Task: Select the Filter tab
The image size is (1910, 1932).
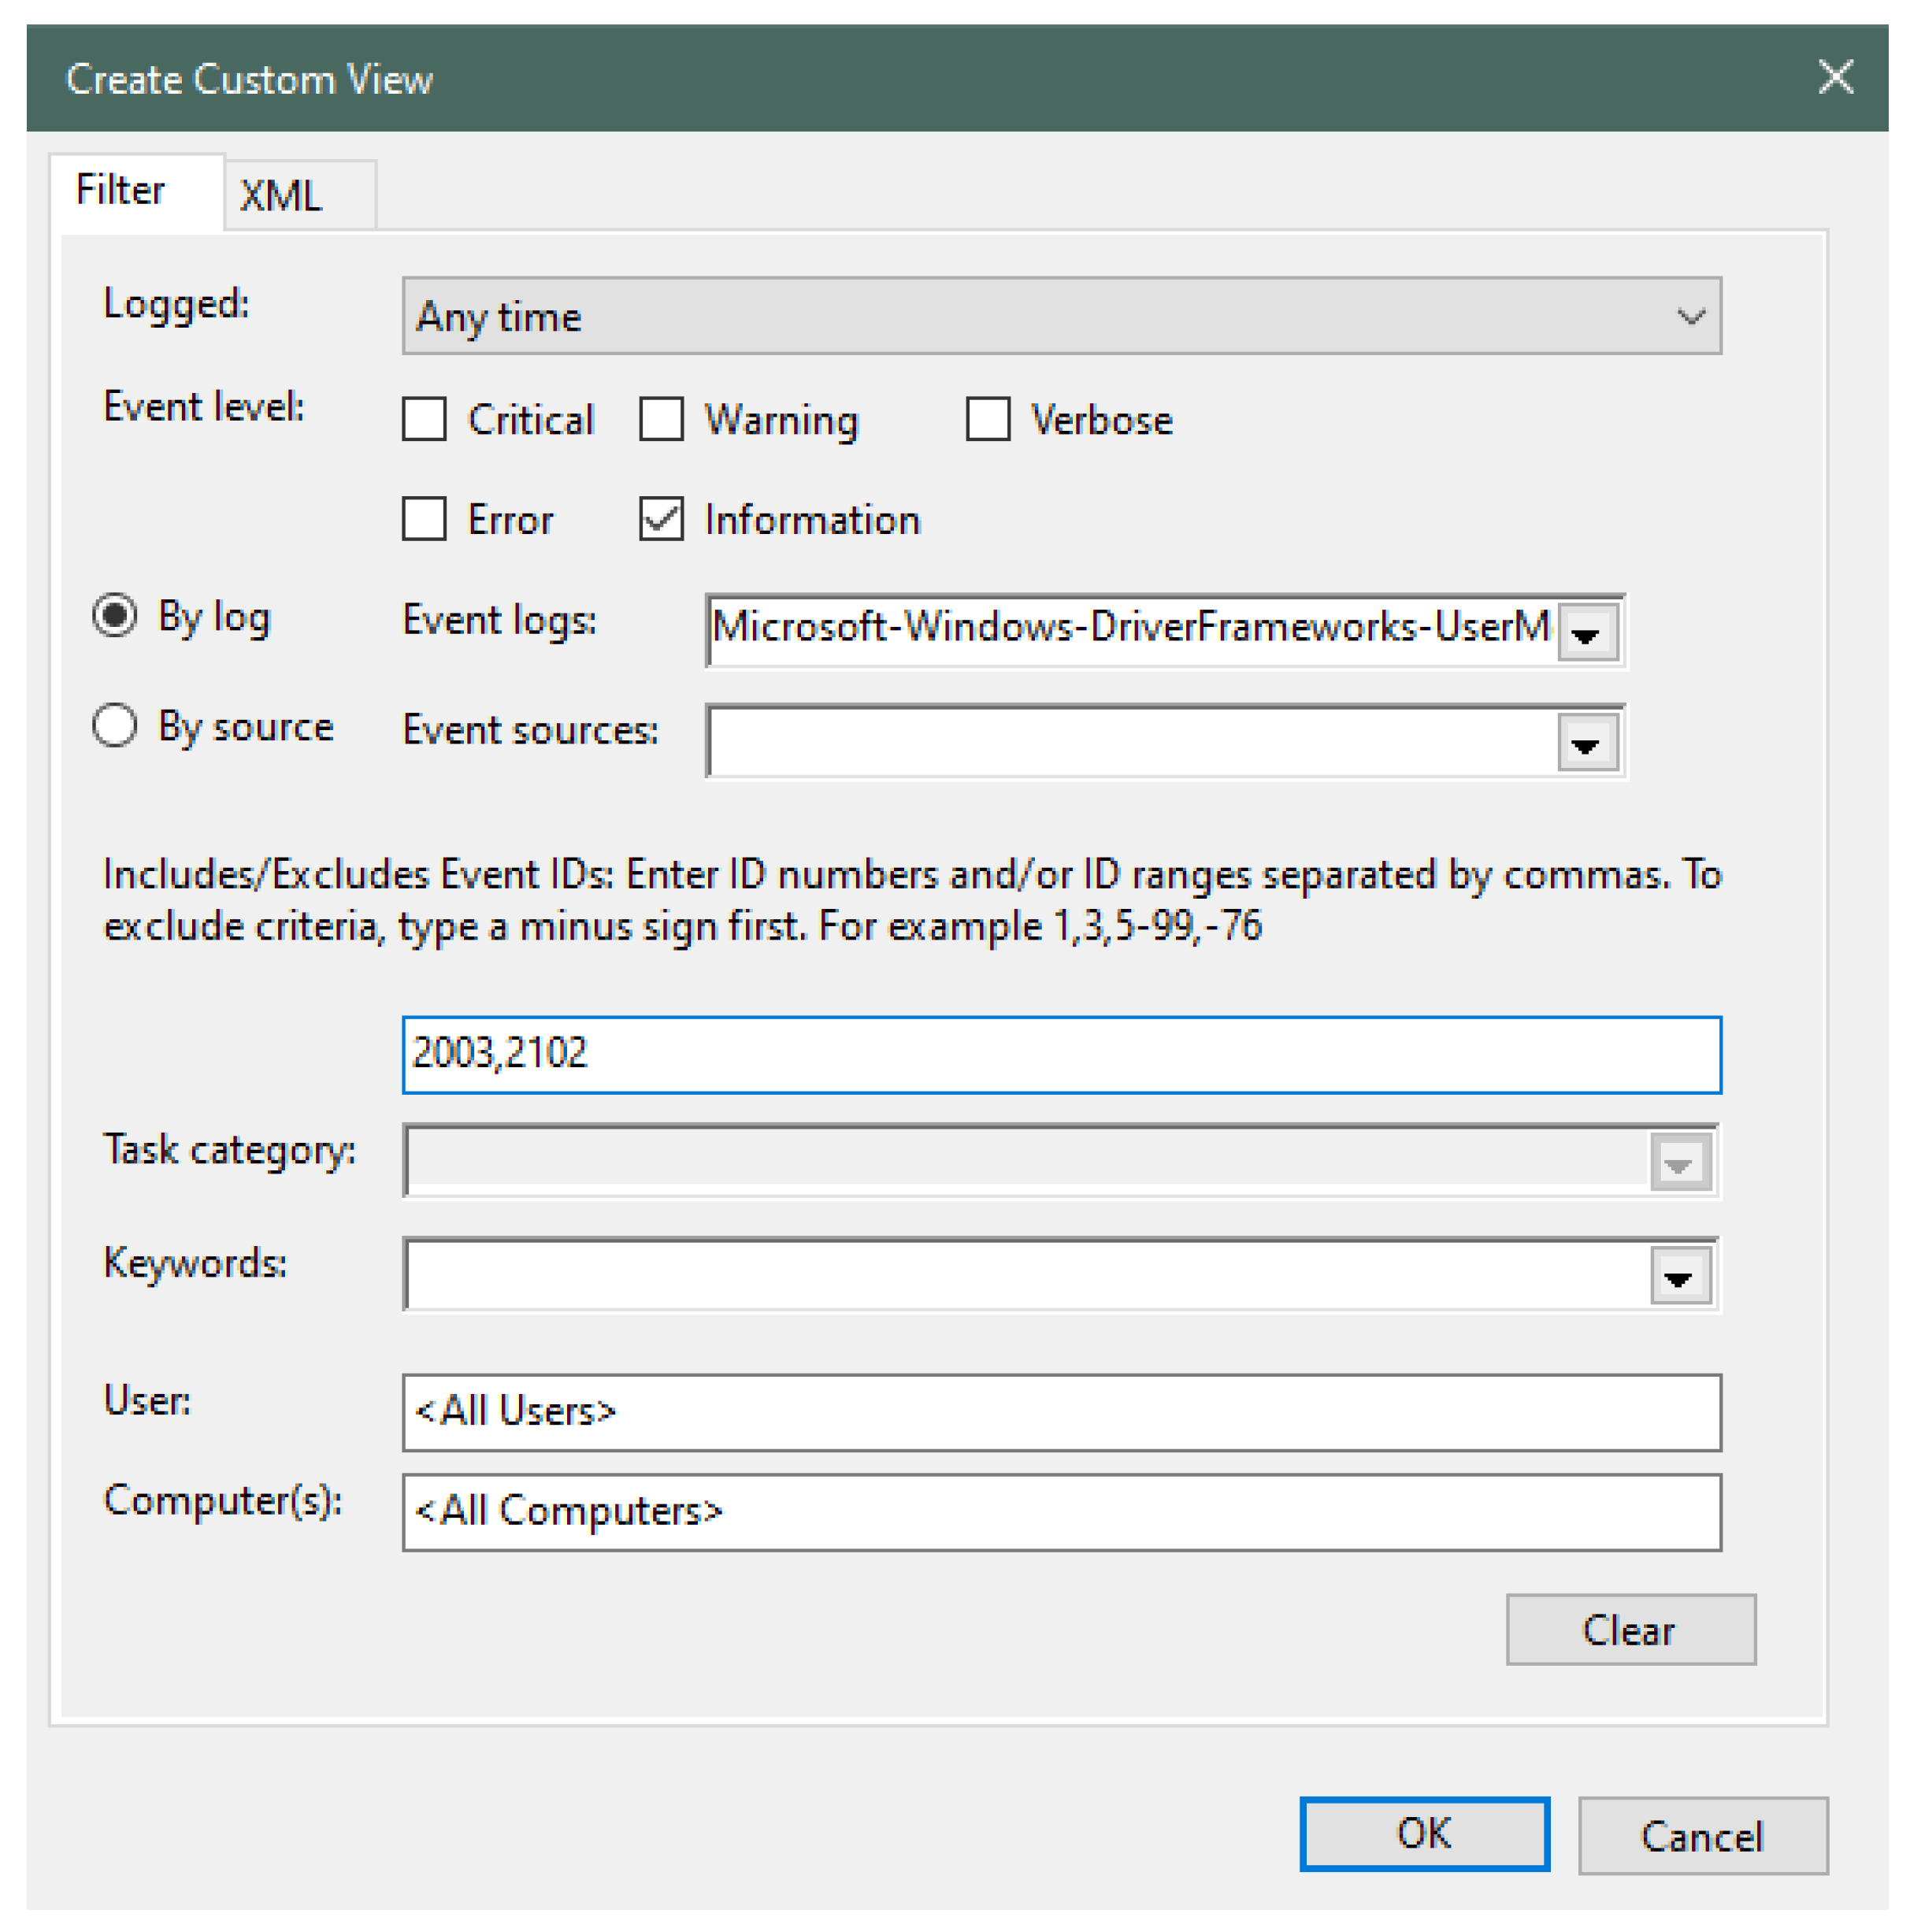Action: point(121,190)
